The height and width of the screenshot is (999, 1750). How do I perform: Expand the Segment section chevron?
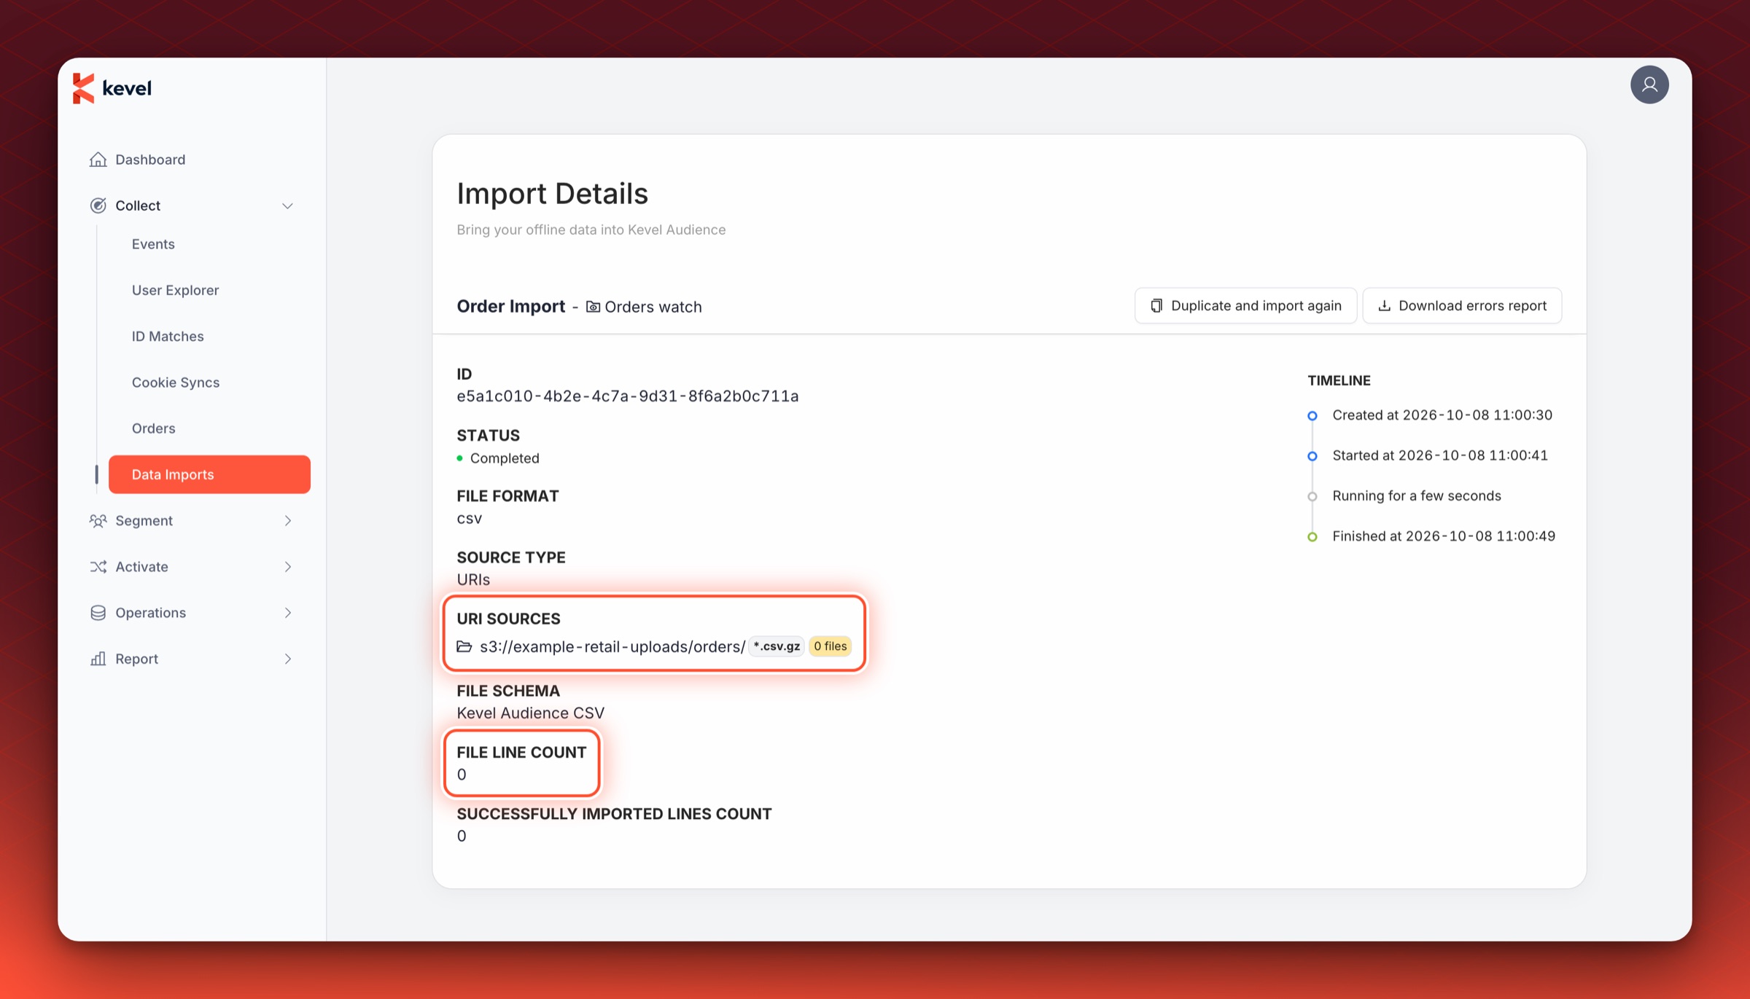pyautogui.click(x=287, y=521)
